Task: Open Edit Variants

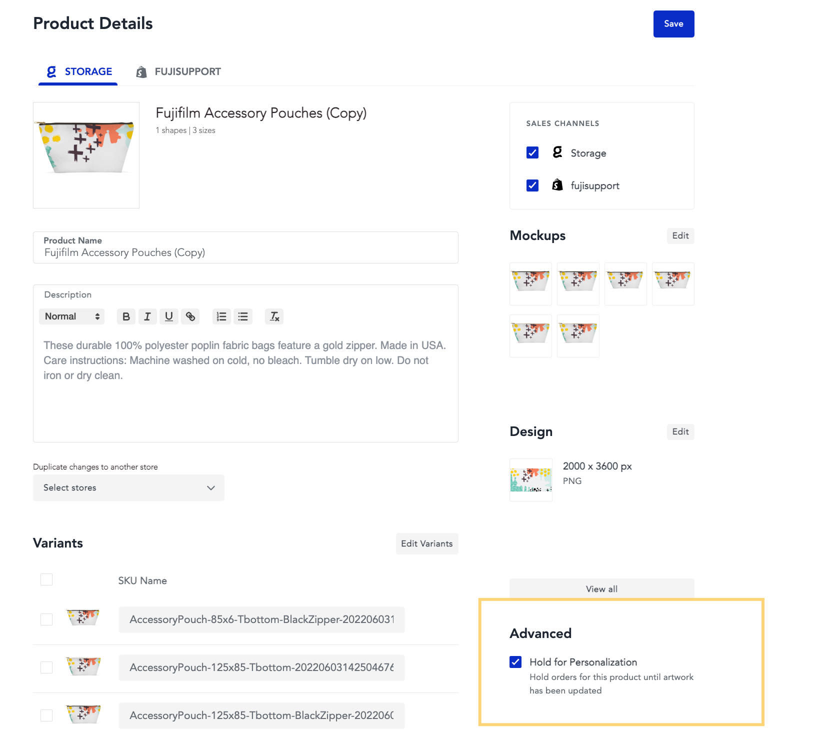Action: pos(427,543)
